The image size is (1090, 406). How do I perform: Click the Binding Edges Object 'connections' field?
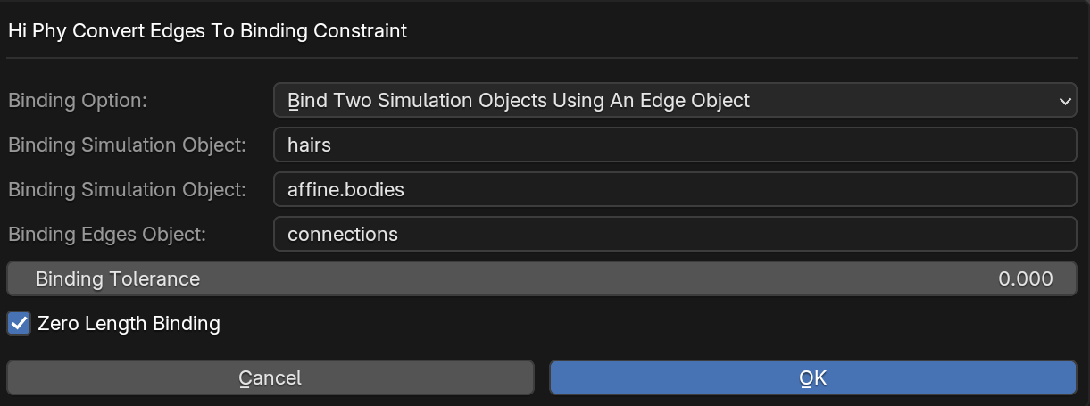pyautogui.click(x=674, y=235)
